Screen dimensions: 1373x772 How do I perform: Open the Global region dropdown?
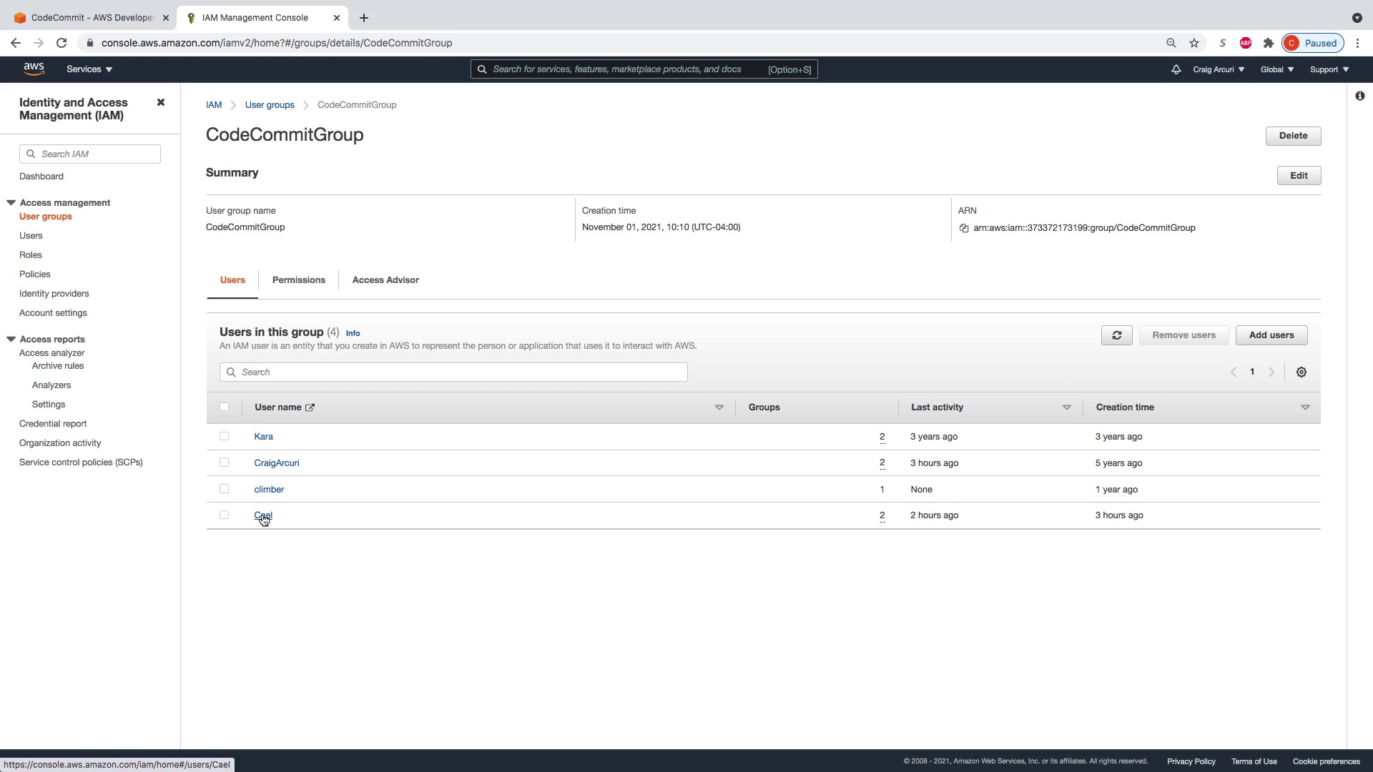[x=1276, y=69]
